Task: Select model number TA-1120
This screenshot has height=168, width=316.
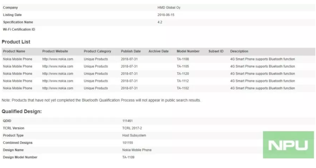Action: tap(183, 74)
